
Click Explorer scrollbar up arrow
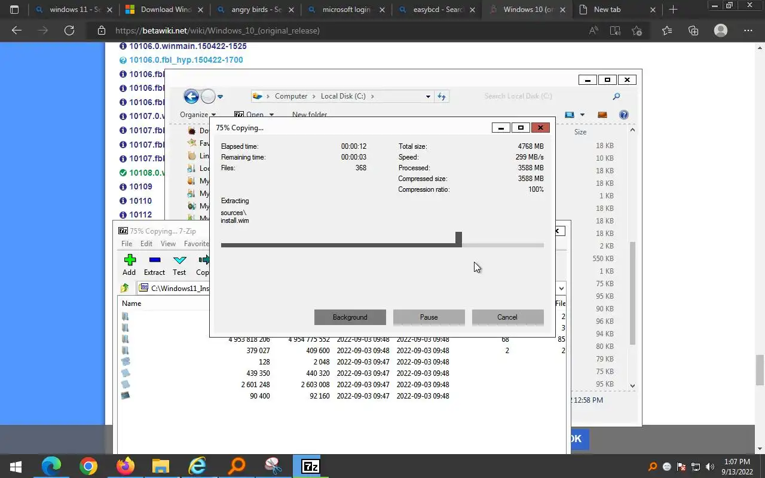[x=633, y=130]
